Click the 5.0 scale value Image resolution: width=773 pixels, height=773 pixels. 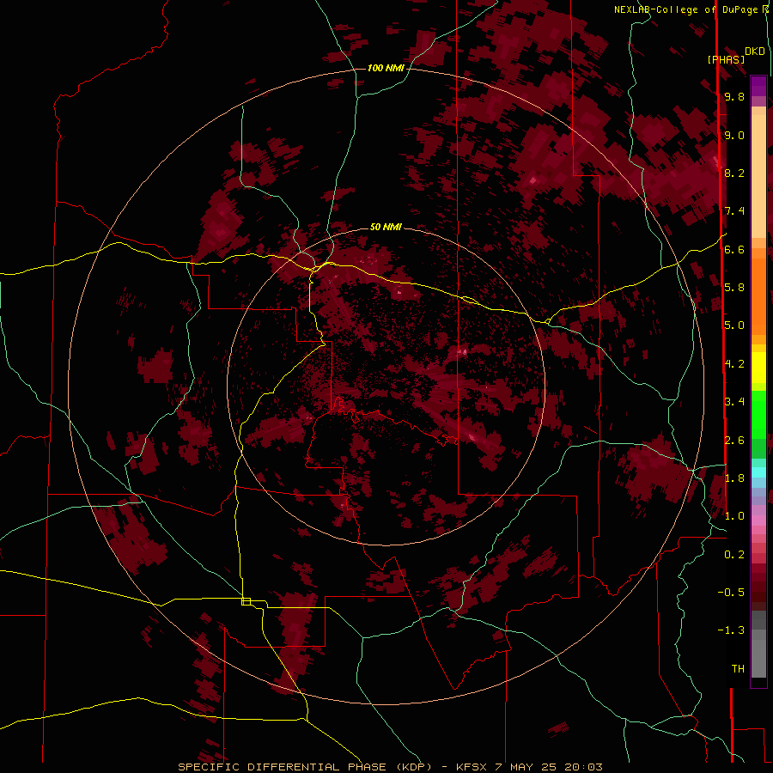coord(734,325)
